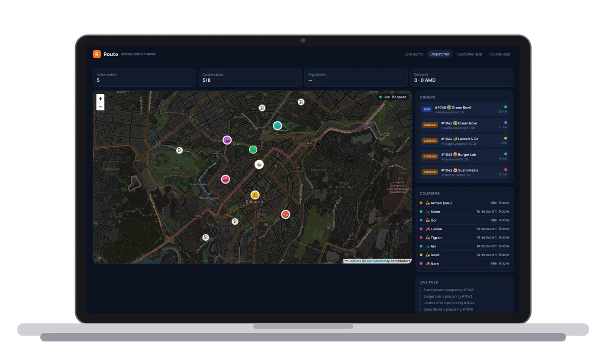Screen dimensions: 606x363
Task: Zoom out on the map
Action: pos(100,107)
